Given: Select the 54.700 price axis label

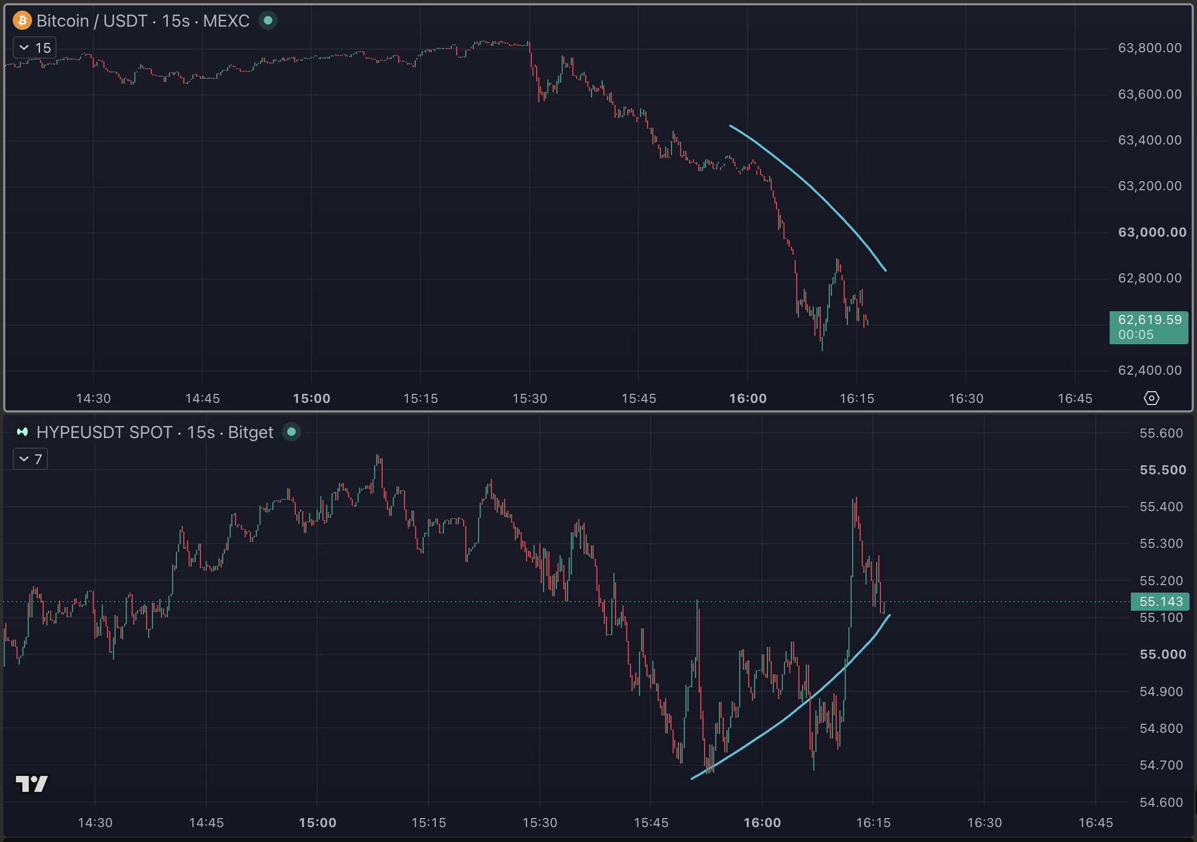Looking at the screenshot, I should click(1161, 765).
